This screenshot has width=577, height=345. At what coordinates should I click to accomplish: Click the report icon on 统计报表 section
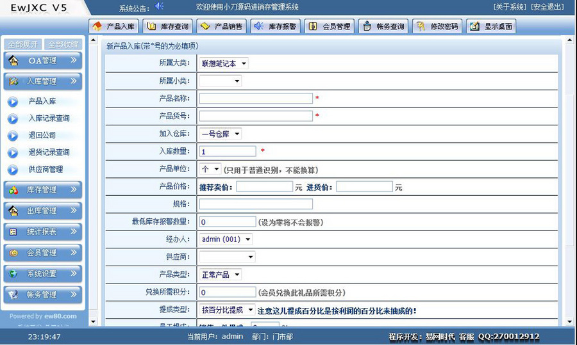tap(13, 232)
